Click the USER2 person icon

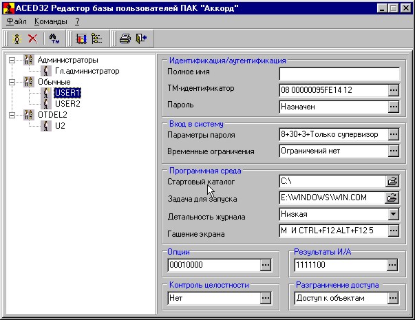point(46,104)
